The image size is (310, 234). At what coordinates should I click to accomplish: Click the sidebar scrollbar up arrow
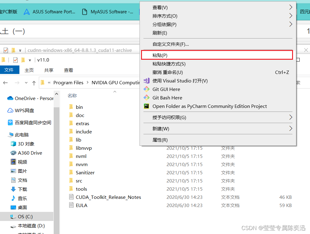tap(56, 94)
